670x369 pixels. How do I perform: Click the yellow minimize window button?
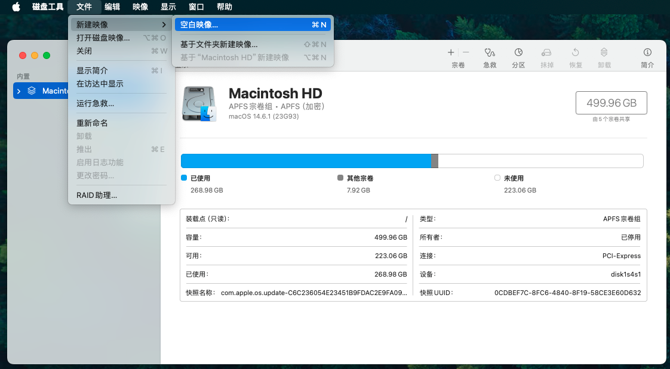(x=35, y=55)
